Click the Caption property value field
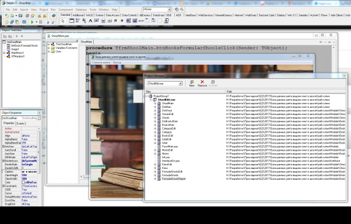The width and height of the screenshot is (351, 224). pyautogui.click(x=29, y=171)
